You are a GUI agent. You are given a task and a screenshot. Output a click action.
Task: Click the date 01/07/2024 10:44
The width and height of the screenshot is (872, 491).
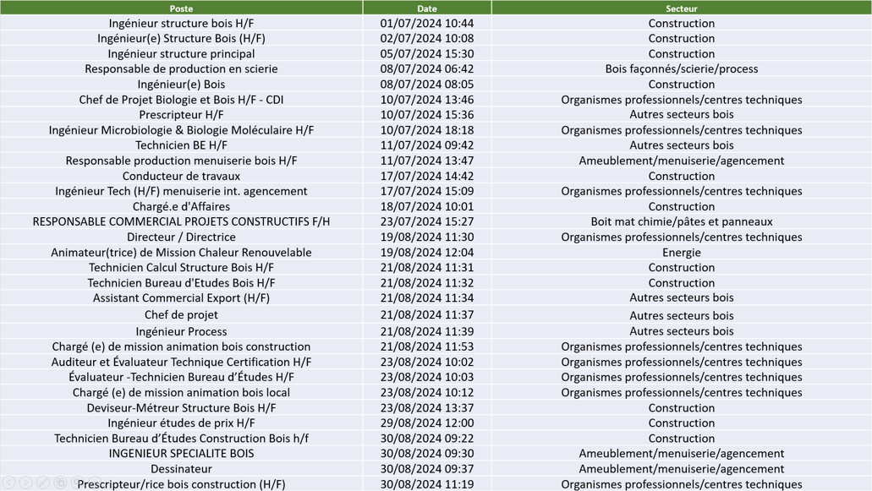point(426,23)
